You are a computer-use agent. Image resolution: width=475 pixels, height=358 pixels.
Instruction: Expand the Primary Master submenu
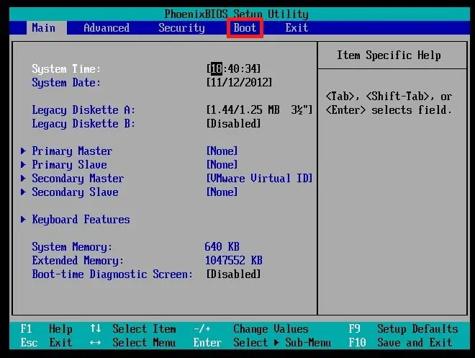[72, 151]
